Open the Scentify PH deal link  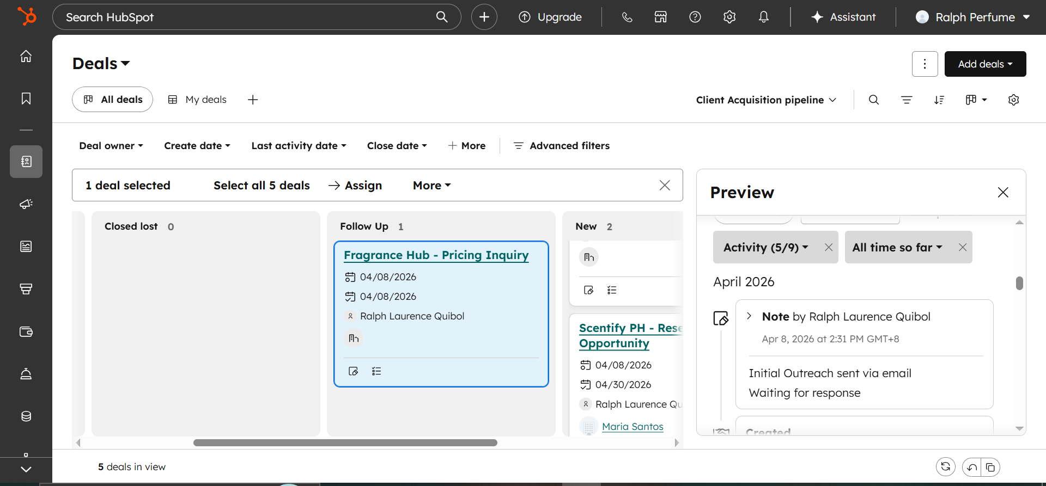[x=630, y=336]
